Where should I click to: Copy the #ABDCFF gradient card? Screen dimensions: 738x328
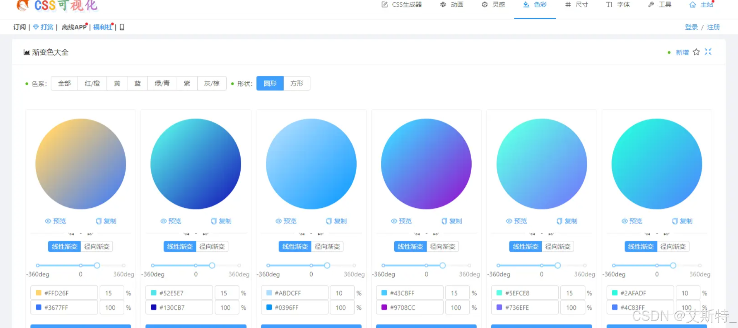click(x=337, y=221)
